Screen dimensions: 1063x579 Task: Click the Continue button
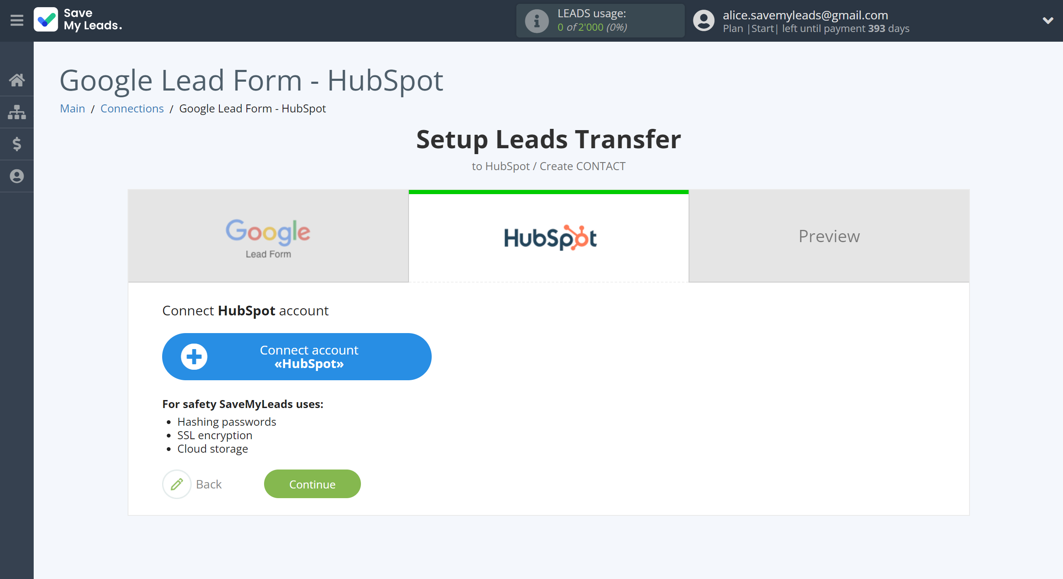coord(312,483)
